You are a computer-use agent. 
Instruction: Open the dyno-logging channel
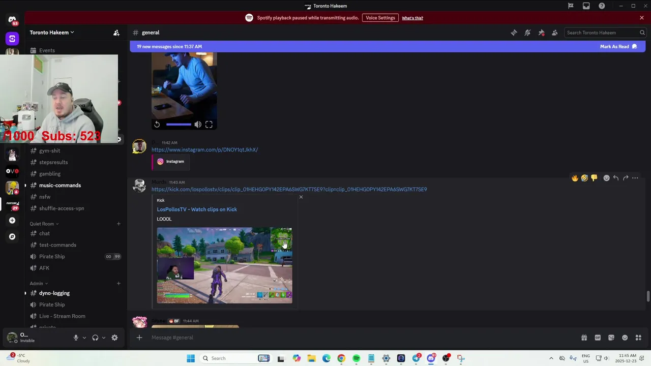pyautogui.click(x=54, y=293)
